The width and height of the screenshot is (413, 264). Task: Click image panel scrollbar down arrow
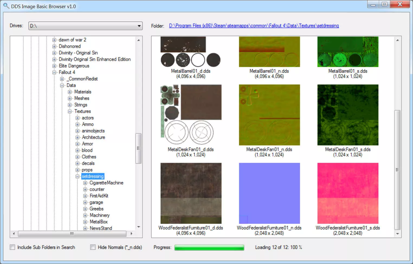click(x=398, y=234)
